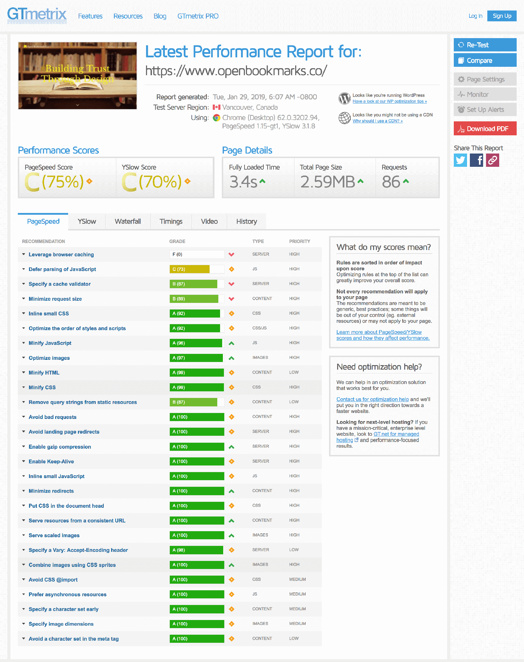This screenshot has width=524, height=662.
Task: Open Features in top navigation
Action: 90,16
